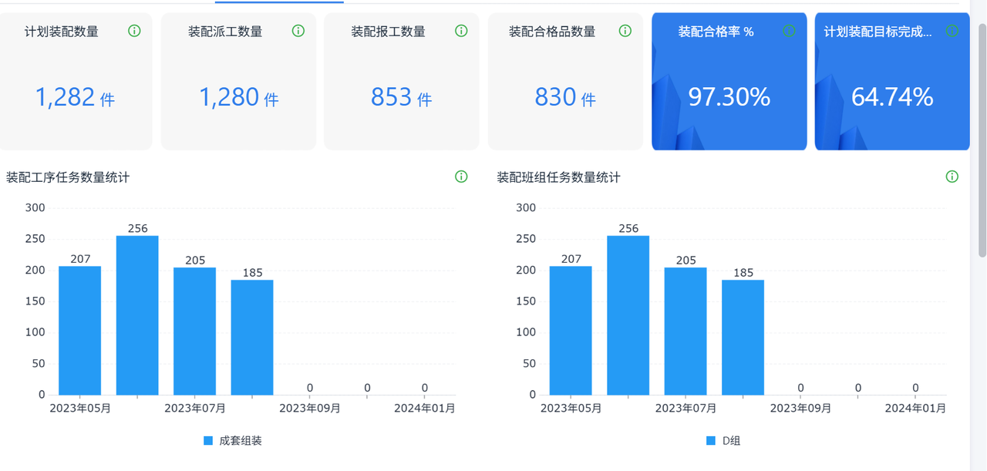
Task: Click 2024年01月 axis label in 装配班组 chart
Action: point(915,409)
